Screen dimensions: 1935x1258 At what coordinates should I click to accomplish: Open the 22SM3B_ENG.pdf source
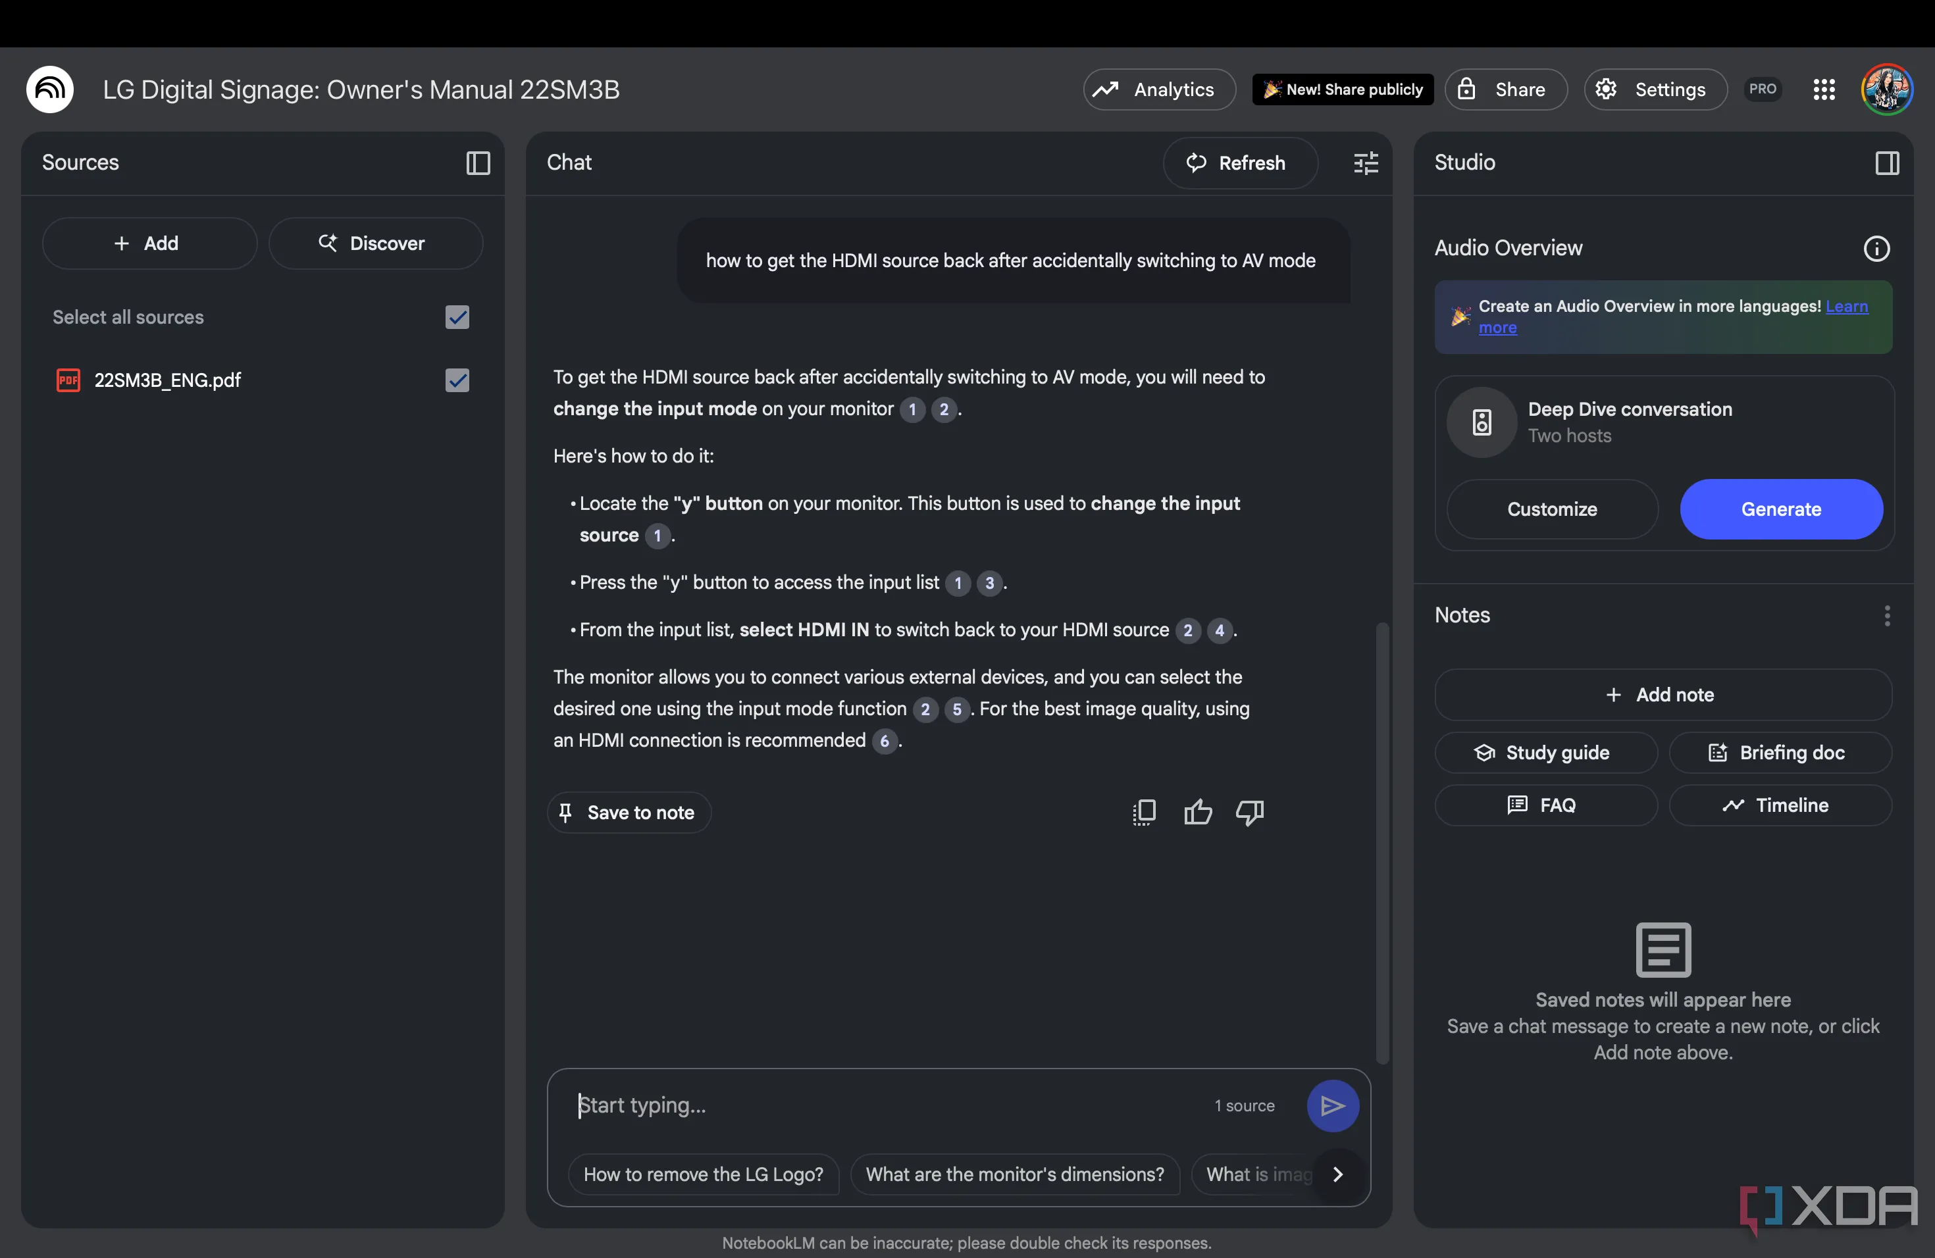coord(167,380)
